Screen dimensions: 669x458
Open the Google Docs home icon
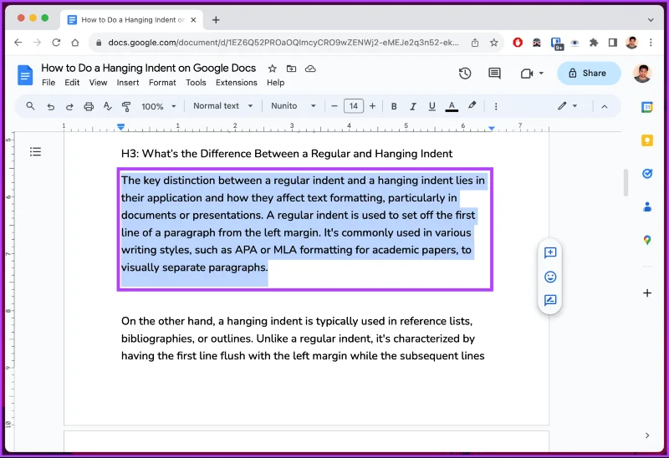pyautogui.click(x=25, y=75)
